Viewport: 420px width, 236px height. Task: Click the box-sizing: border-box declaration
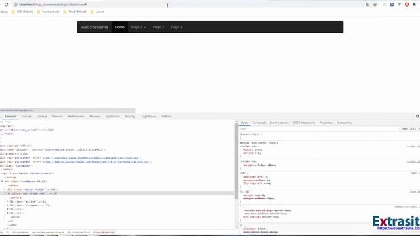[x=261, y=217]
